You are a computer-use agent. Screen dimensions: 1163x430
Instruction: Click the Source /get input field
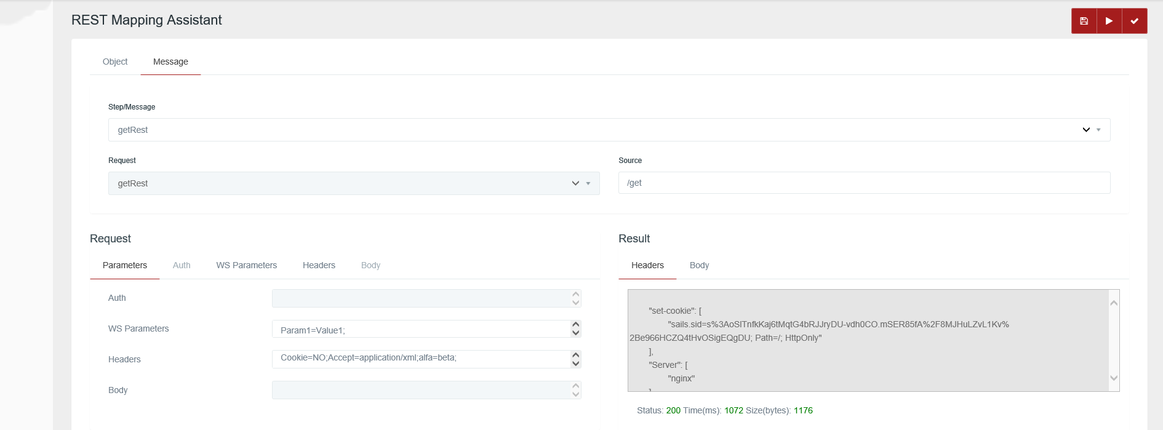pos(864,183)
